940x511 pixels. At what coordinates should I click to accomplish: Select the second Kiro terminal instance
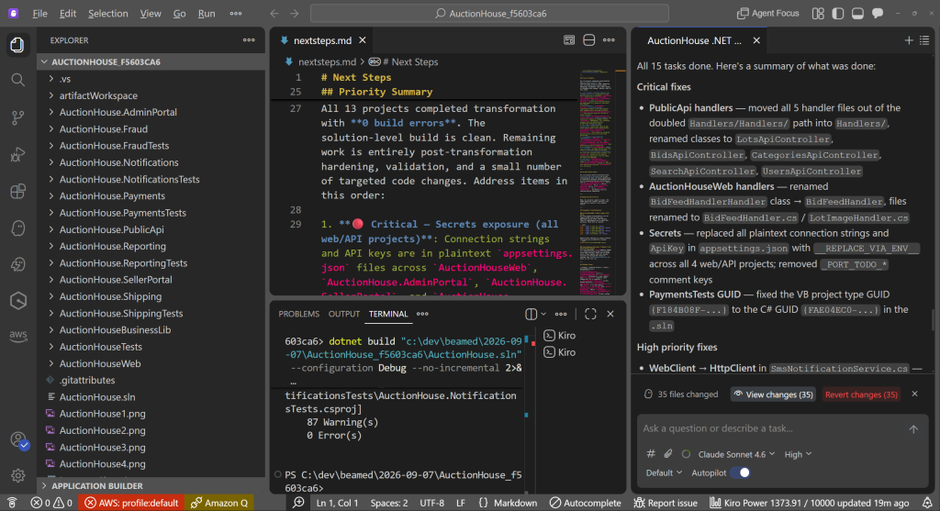[x=560, y=352]
